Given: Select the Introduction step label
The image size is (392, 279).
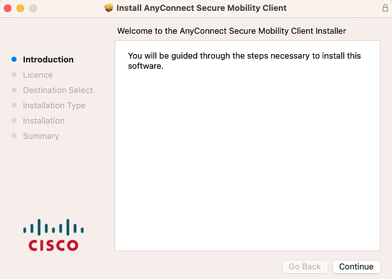Looking at the screenshot, I should (x=48, y=59).
